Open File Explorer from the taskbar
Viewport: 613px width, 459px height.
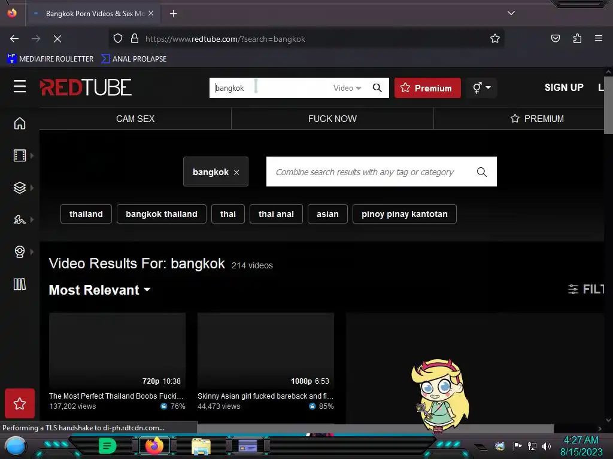pos(201,446)
